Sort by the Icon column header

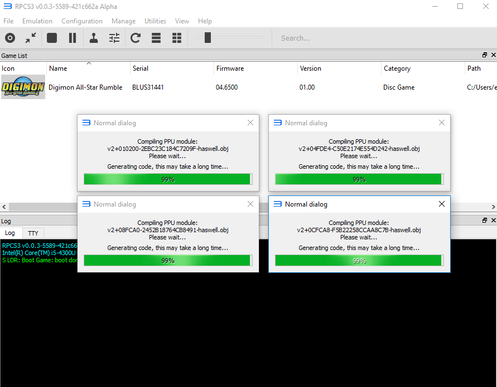click(23, 68)
